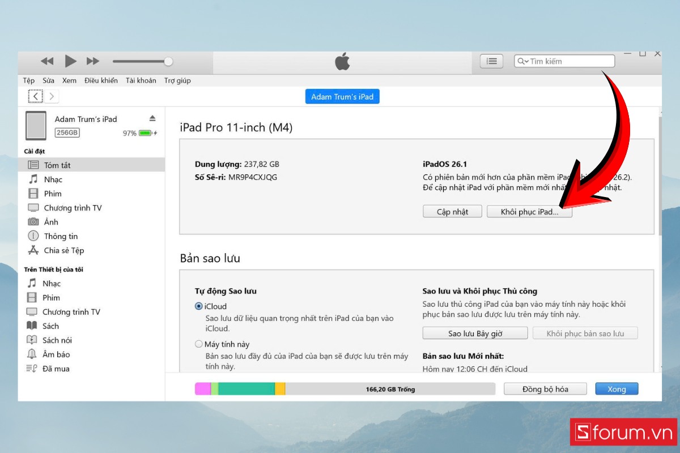The width and height of the screenshot is (680, 453).
Task: Click the Đồng bộ hóa button
Action: pos(545,389)
